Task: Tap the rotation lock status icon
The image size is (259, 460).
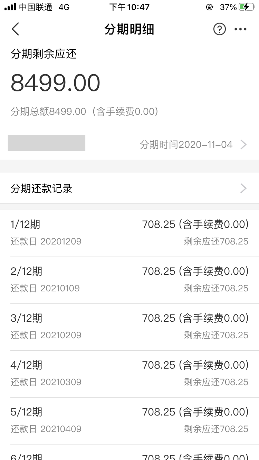Action: coord(209,7)
